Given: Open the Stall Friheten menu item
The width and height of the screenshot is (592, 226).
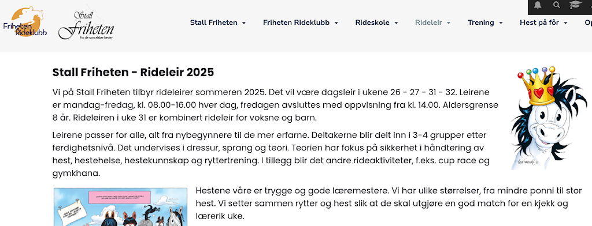Looking at the screenshot, I should pos(214,22).
